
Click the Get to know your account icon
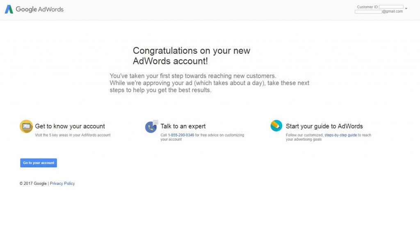point(26,126)
